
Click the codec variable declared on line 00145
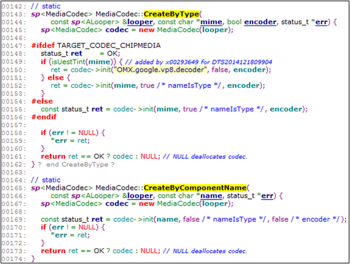point(117,30)
